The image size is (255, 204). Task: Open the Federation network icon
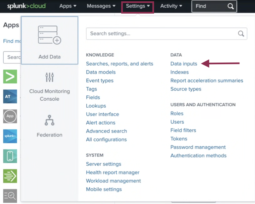49,120
